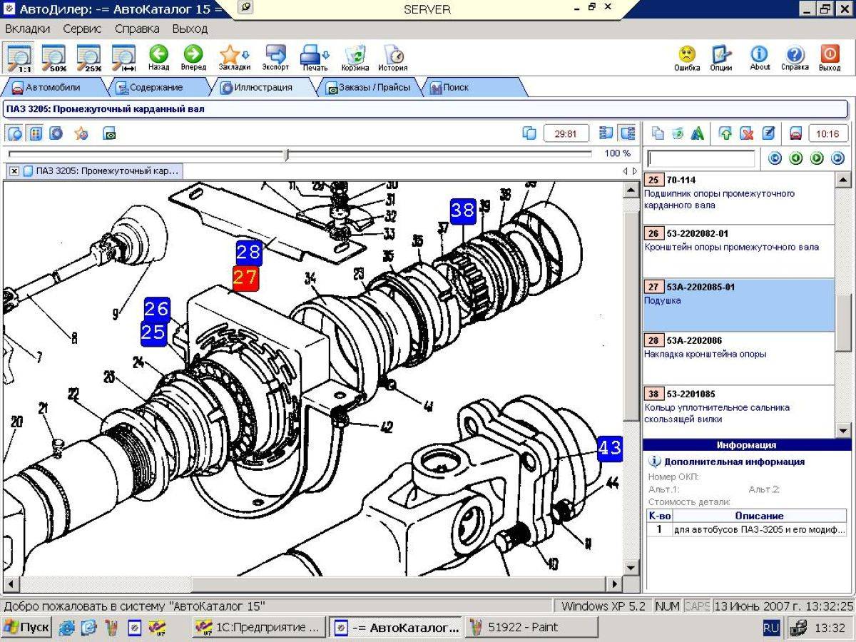Image resolution: width=856 pixels, height=642 pixels.
Task: Click the 29:81 counter button
Action: (566, 133)
